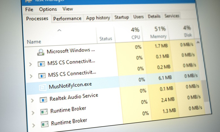Click the MSS CS Connectivit... icon above MusNotifyIcon.exe

click(x=42, y=76)
